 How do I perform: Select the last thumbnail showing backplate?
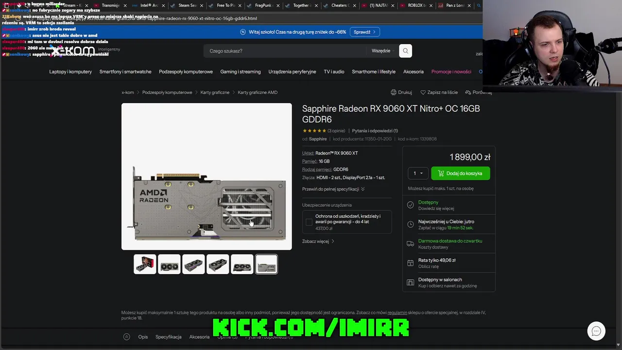click(x=266, y=264)
